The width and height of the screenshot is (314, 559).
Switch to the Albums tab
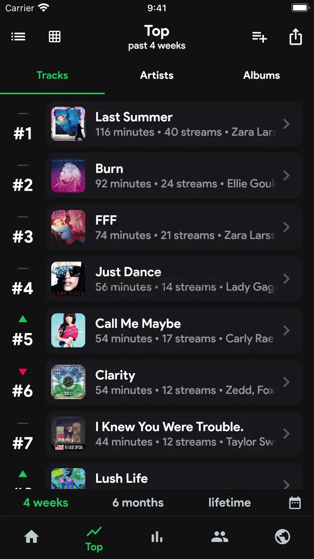262,75
